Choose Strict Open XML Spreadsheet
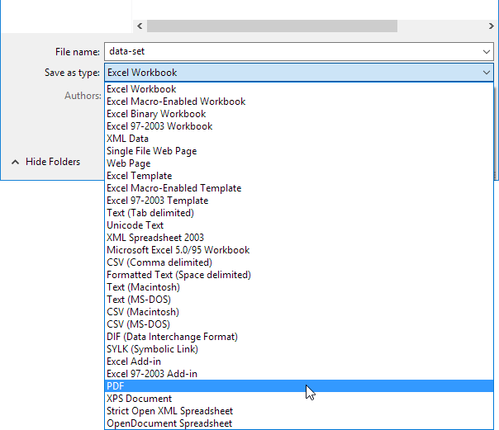Screen dimensions: 499x430 click(x=169, y=411)
